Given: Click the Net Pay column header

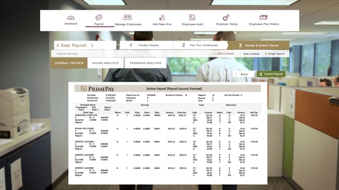Looking at the screenshot, I should tap(254, 112).
